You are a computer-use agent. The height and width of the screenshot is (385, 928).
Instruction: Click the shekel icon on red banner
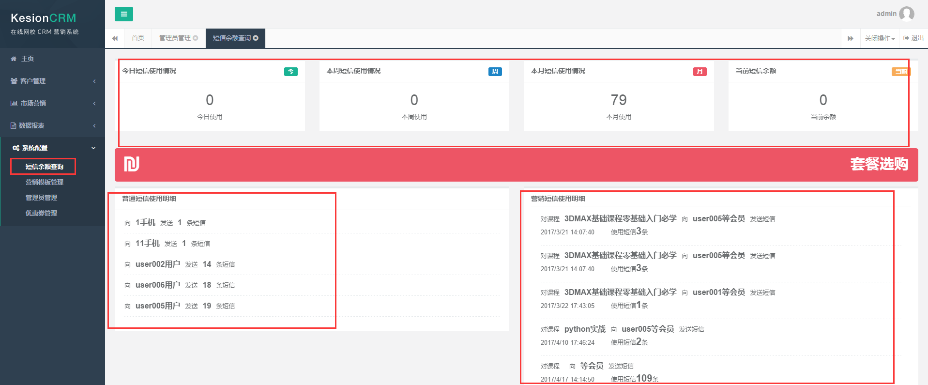point(131,164)
